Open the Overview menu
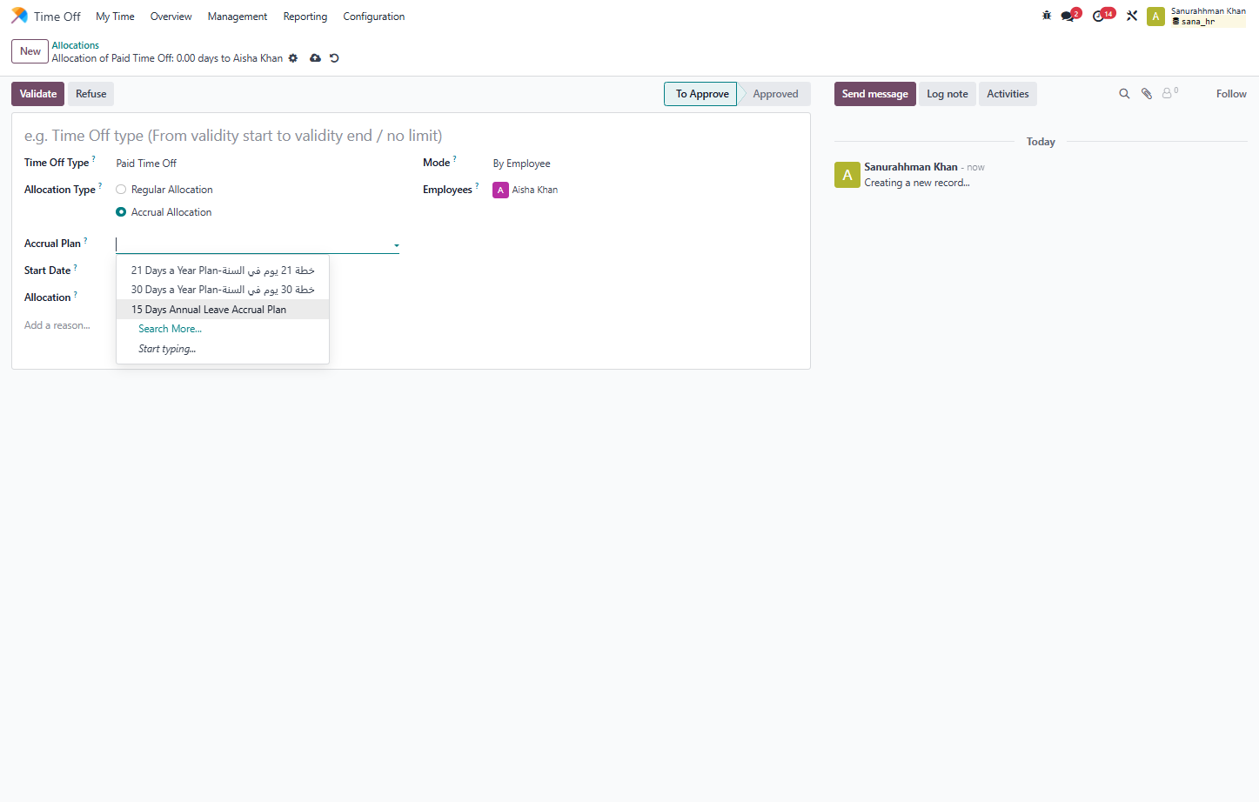 171,17
